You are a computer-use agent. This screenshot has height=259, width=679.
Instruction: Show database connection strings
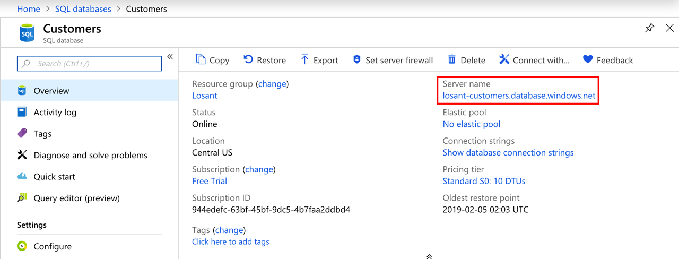click(508, 152)
